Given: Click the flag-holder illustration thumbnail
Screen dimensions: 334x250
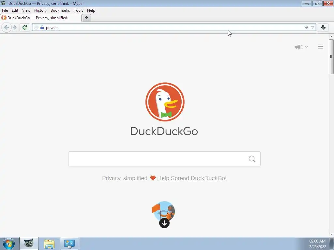Looking at the screenshot, I should 163,211.
